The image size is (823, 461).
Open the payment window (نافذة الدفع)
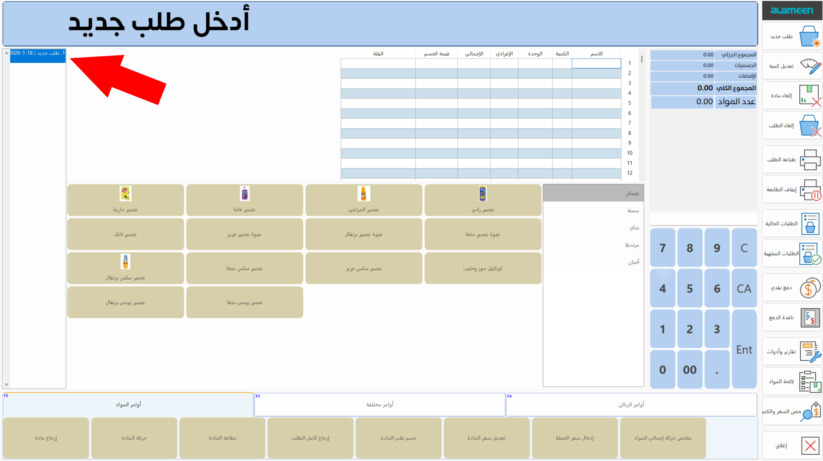(x=792, y=317)
